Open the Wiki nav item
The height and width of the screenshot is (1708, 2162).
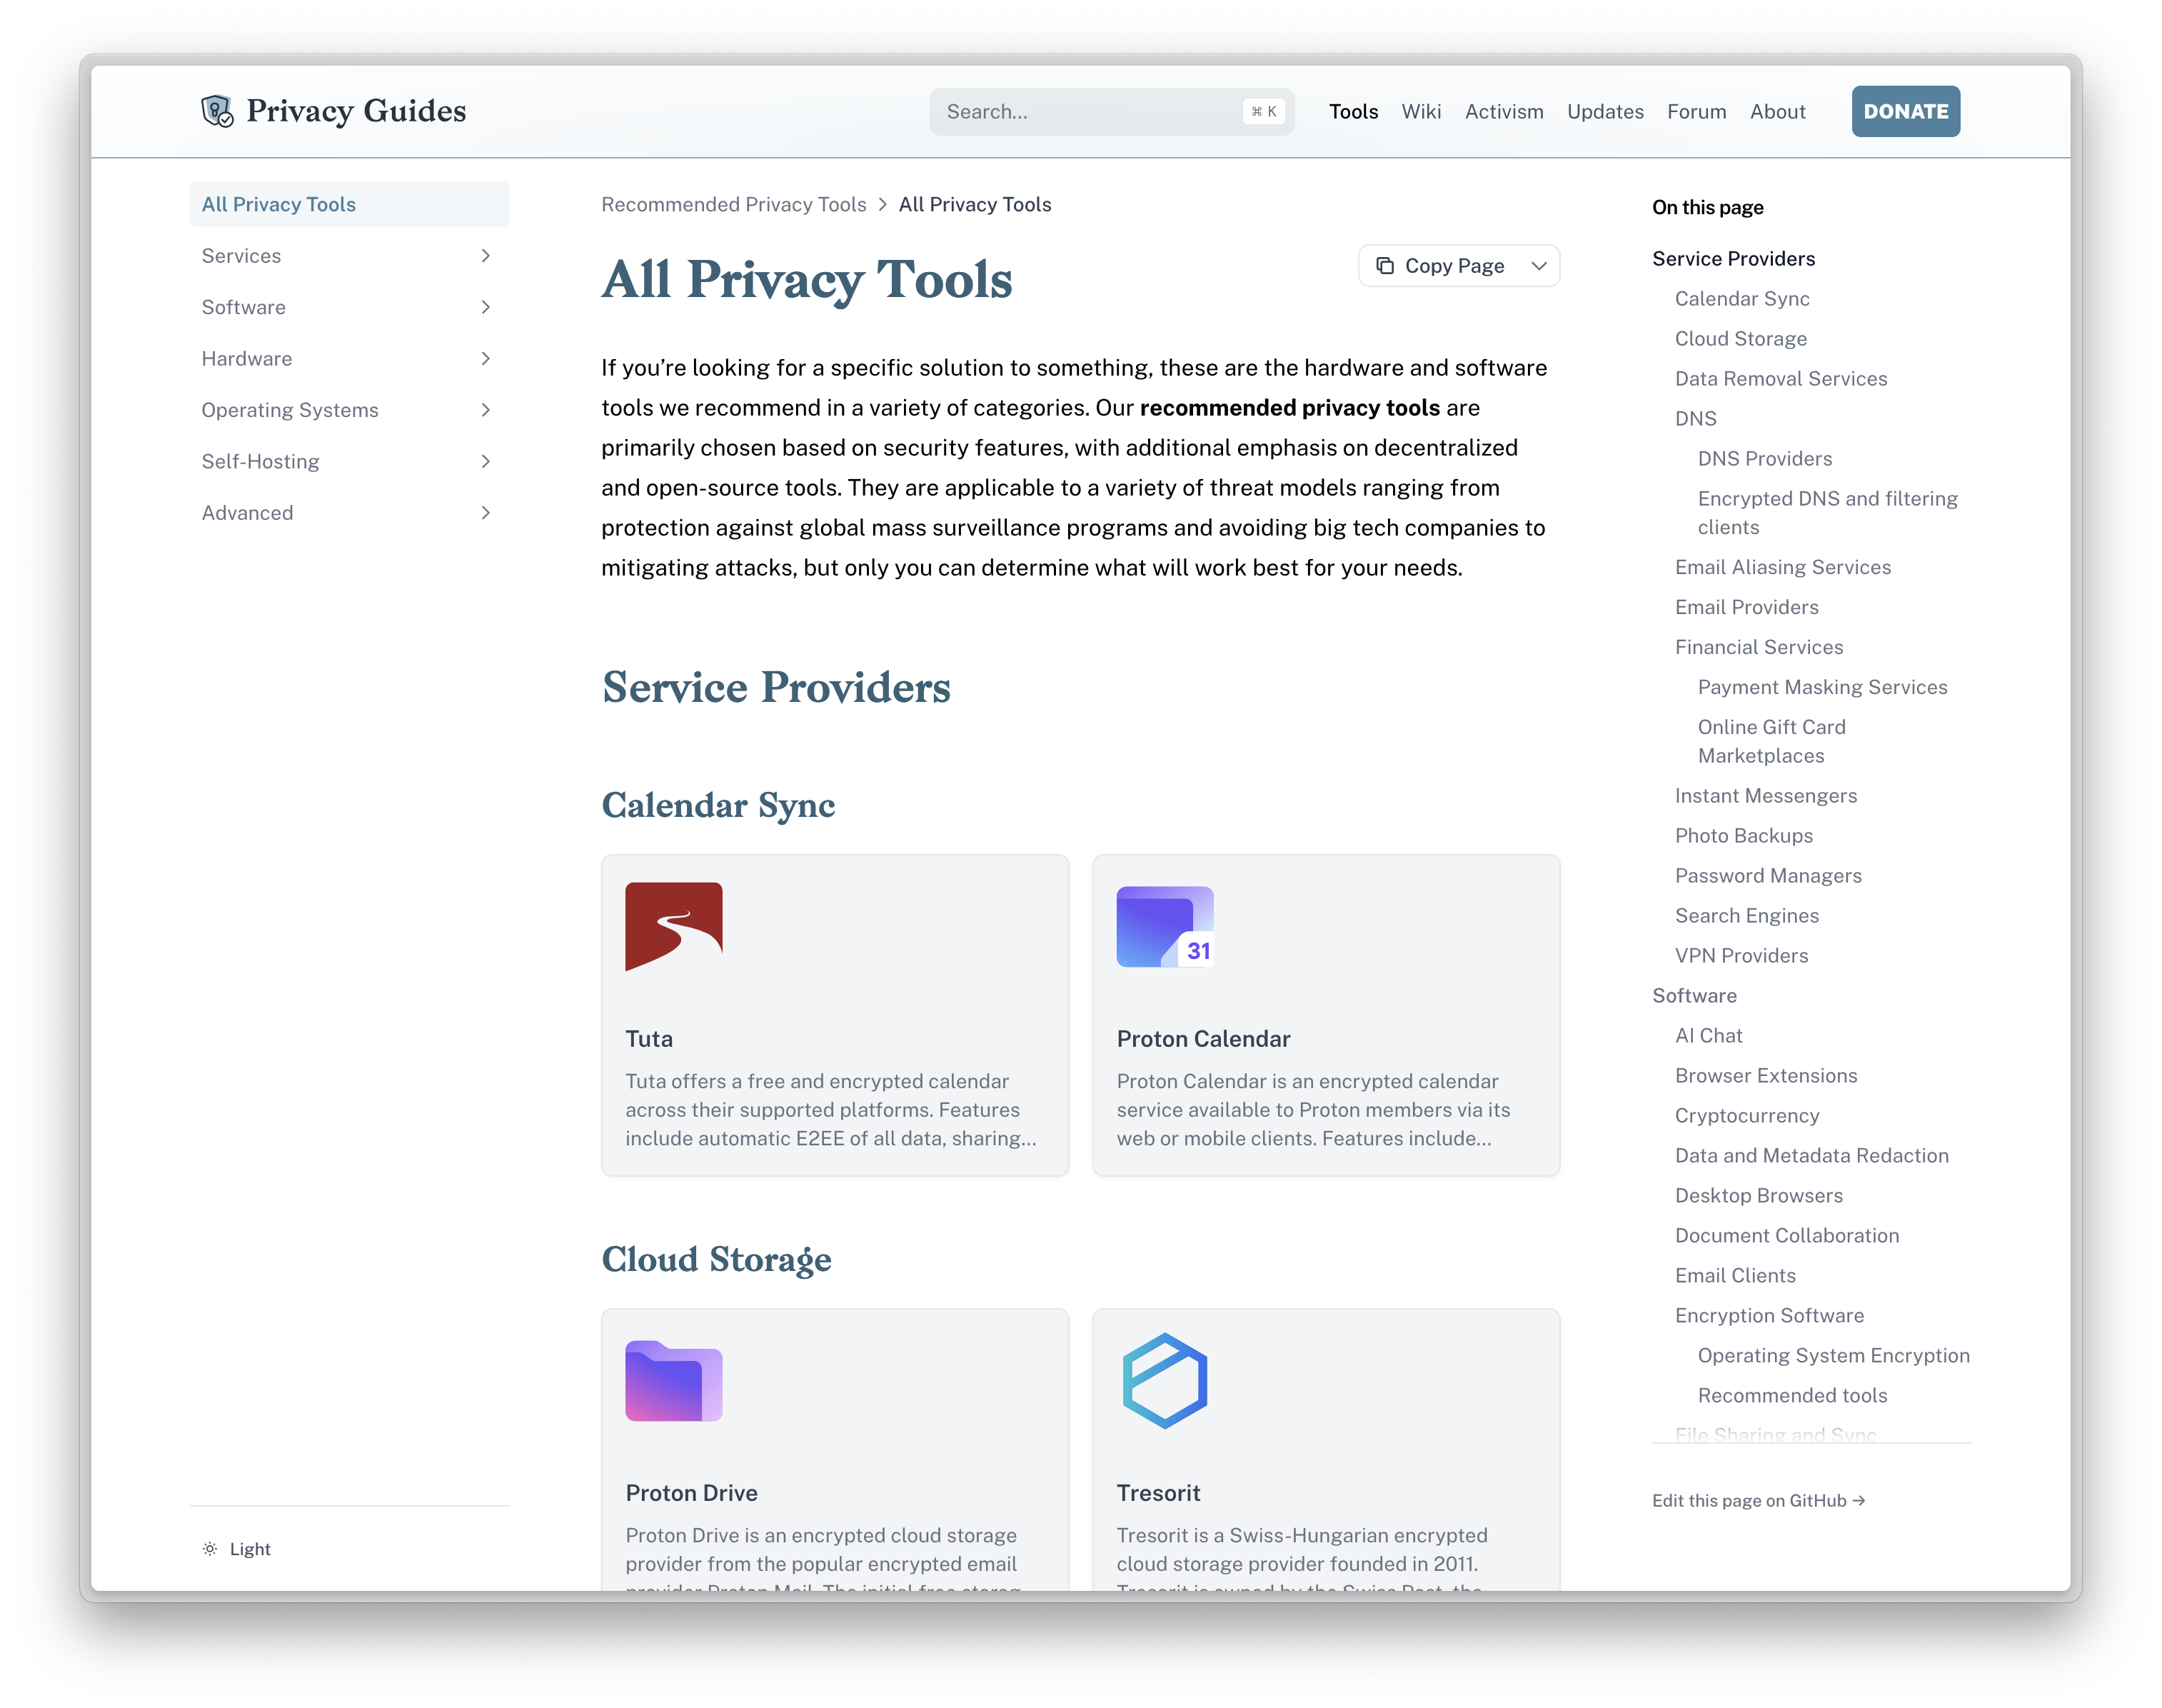click(x=1421, y=112)
